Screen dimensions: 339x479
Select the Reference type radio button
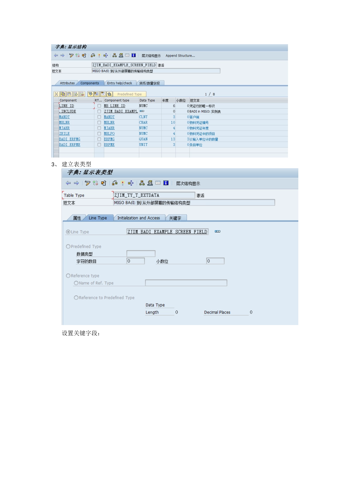point(68,276)
